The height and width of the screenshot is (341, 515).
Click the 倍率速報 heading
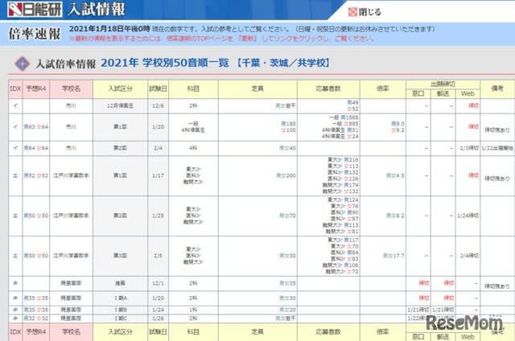[35, 34]
